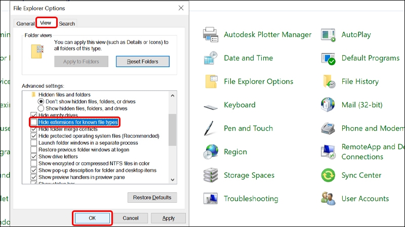Enable Show encrypted or compressed NTFS files
This screenshot has width=405, height=227.
click(x=33, y=163)
